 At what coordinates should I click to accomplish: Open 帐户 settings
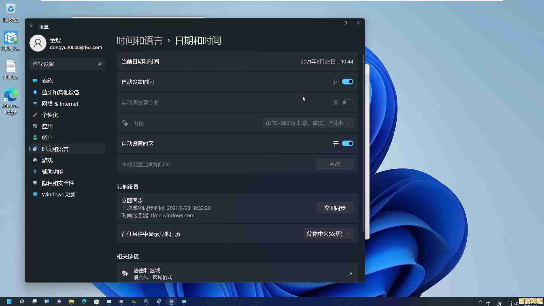click(x=47, y=137)
